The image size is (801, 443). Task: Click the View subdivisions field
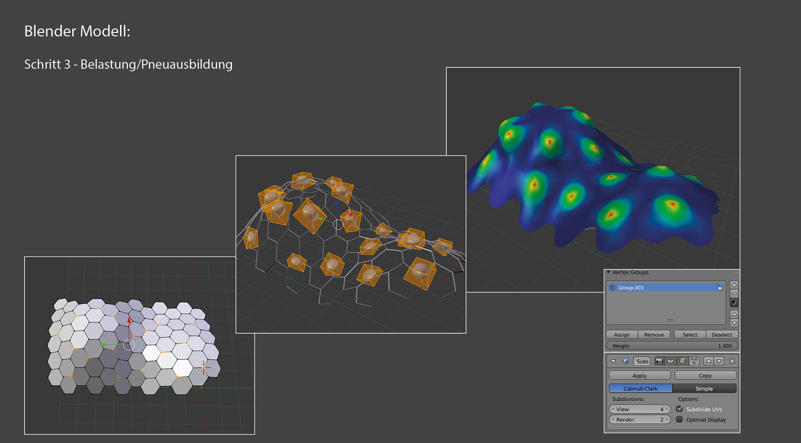[640, 409]
